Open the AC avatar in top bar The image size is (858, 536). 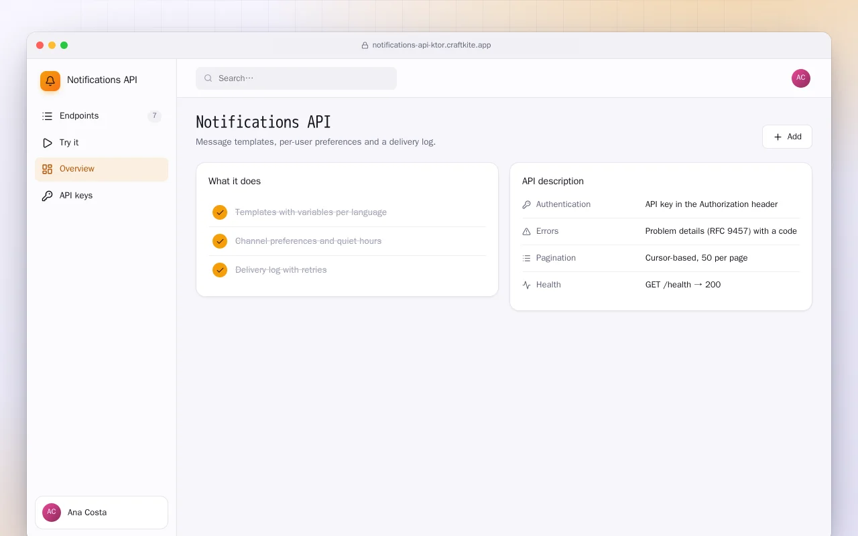point(801,78)
